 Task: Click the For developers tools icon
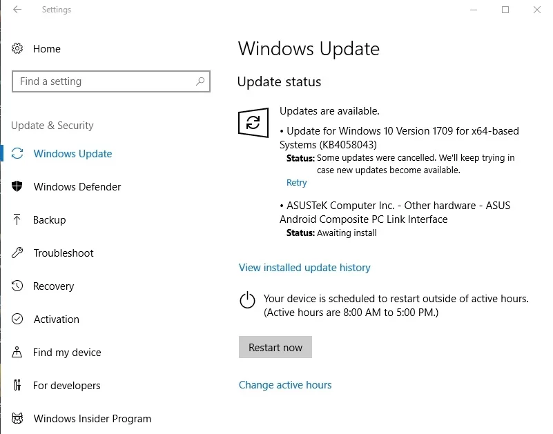click(17, 385)
